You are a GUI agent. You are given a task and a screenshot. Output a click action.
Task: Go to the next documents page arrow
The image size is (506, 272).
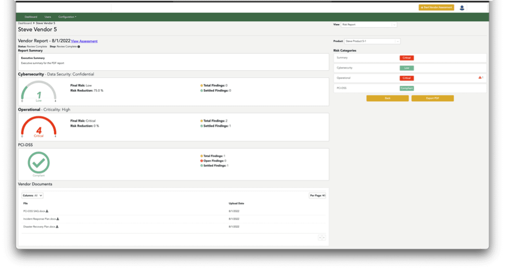point(324,238)
